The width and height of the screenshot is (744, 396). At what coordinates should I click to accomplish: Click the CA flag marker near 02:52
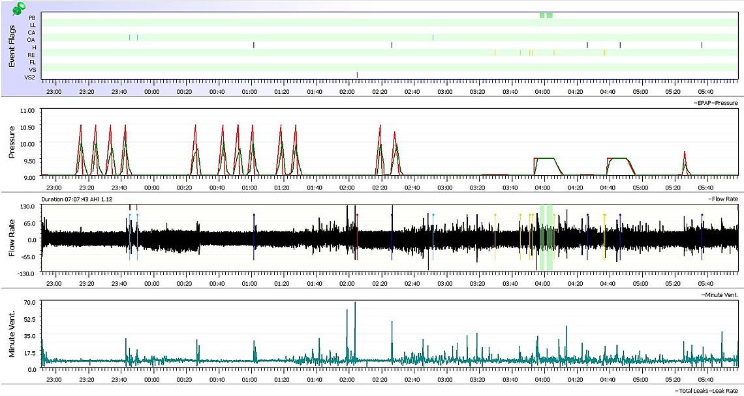[x=433, y=37]
